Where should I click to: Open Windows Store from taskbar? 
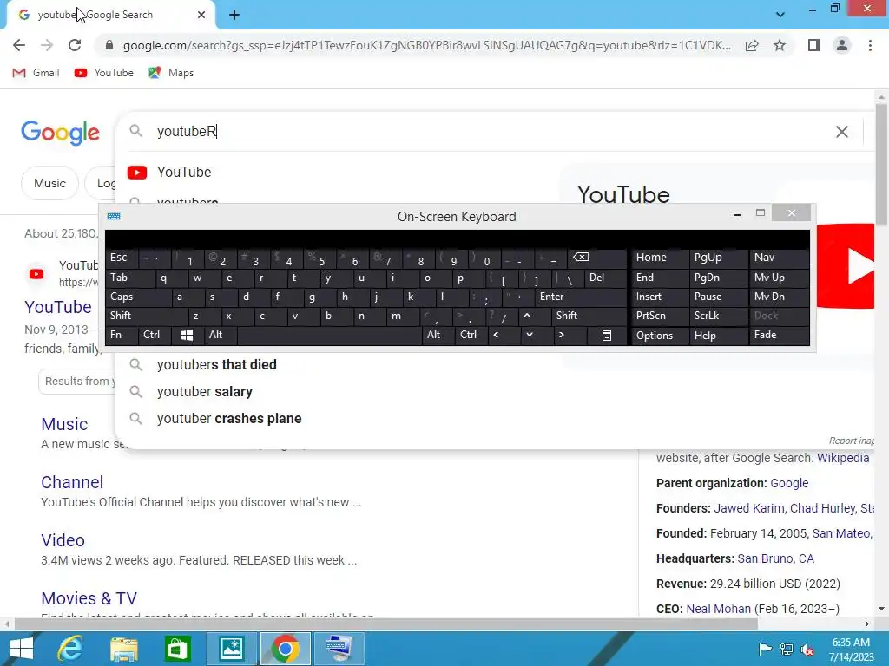(177, 649)
